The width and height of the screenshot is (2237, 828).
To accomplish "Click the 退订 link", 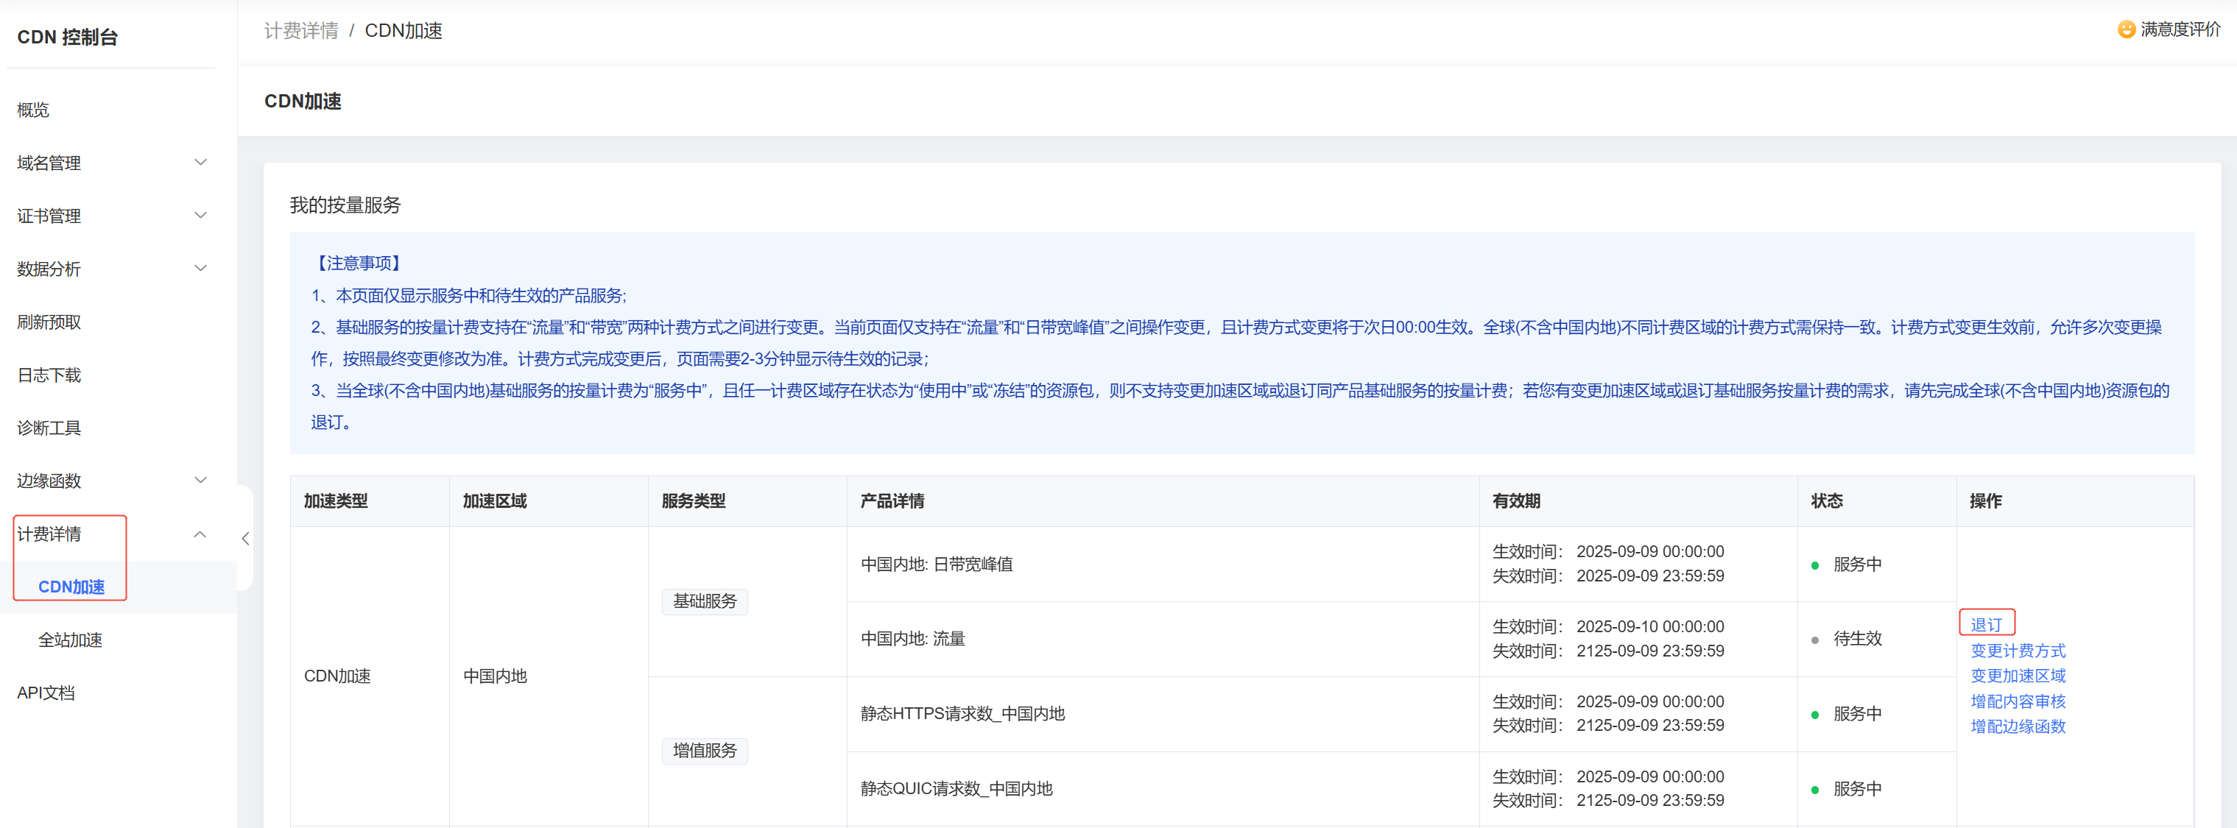I will point(1986,624).
